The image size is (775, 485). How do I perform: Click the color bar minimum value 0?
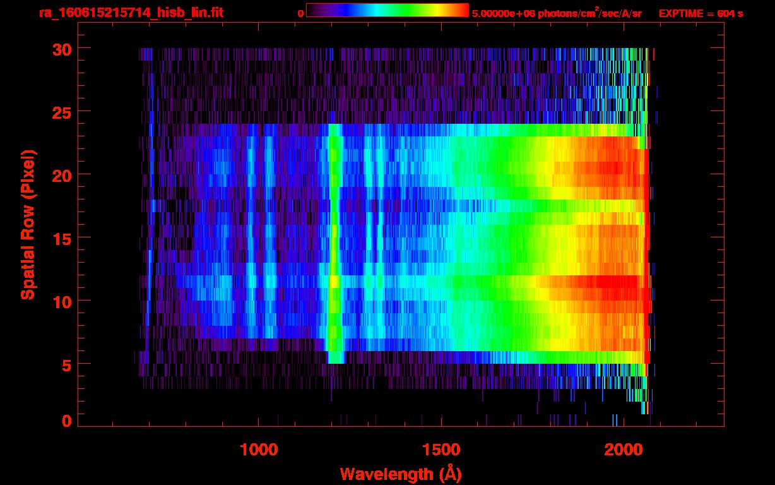click(x=300, y=13)
